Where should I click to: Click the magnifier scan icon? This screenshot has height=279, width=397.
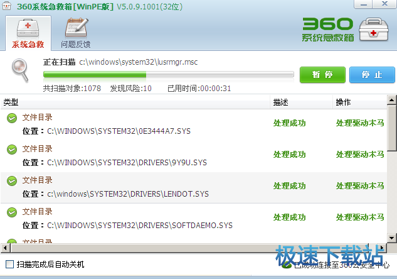click(20, 70)
